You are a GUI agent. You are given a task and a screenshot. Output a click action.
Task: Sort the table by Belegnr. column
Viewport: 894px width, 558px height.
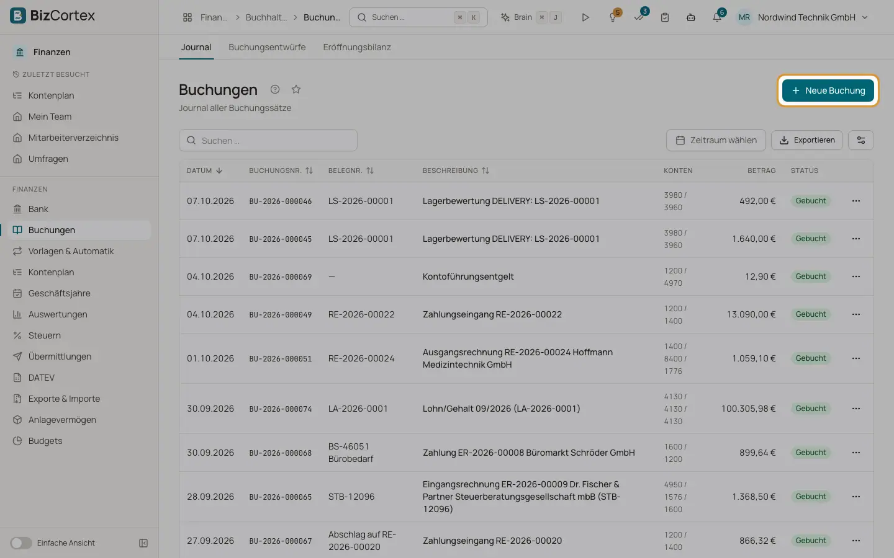click(x=351, y=170)
